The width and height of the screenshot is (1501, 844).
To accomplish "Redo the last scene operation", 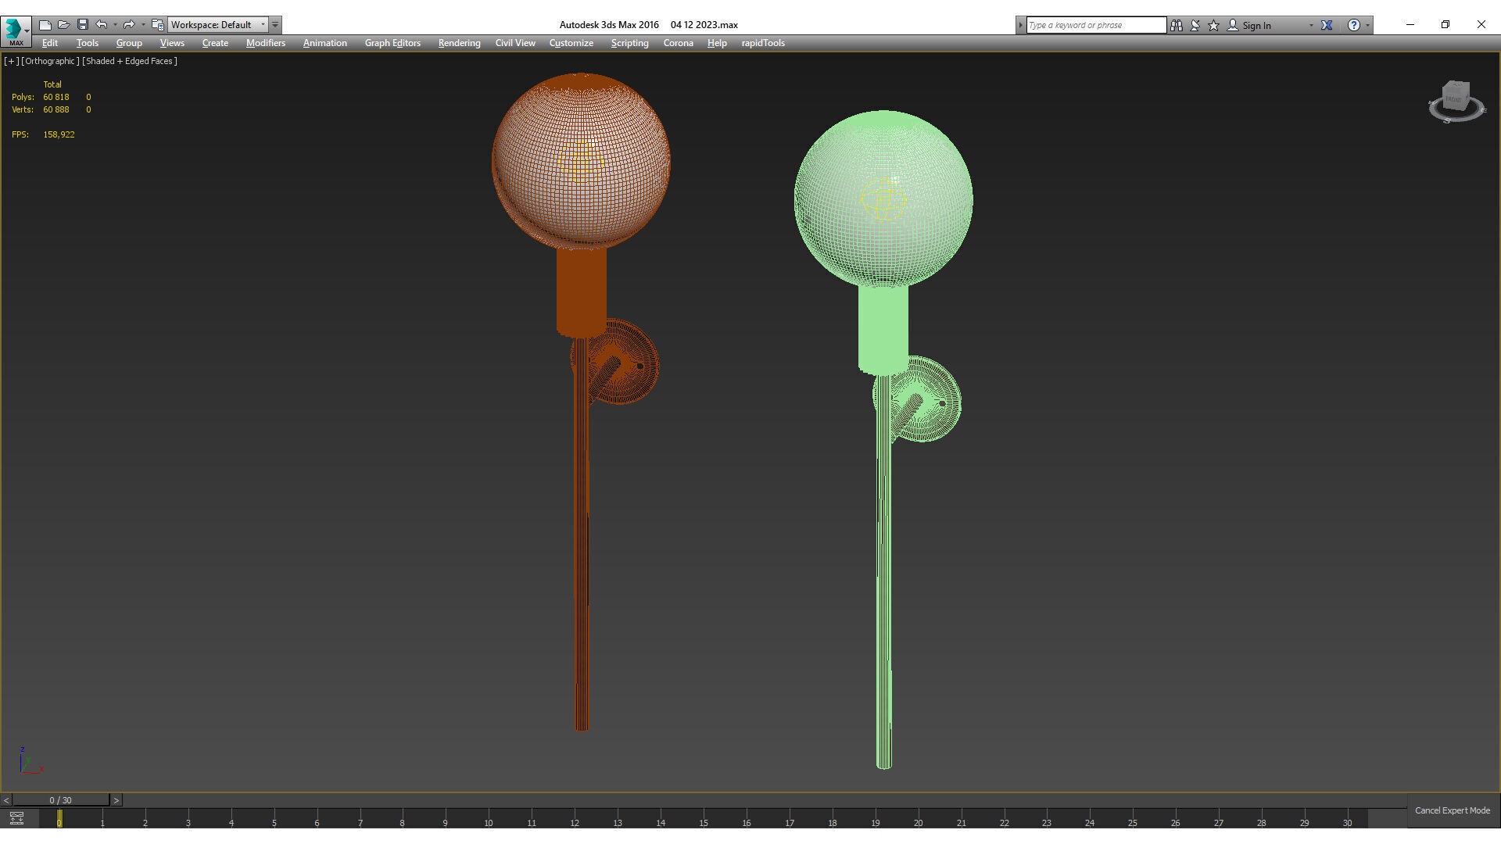I will [x=129, y=25].
